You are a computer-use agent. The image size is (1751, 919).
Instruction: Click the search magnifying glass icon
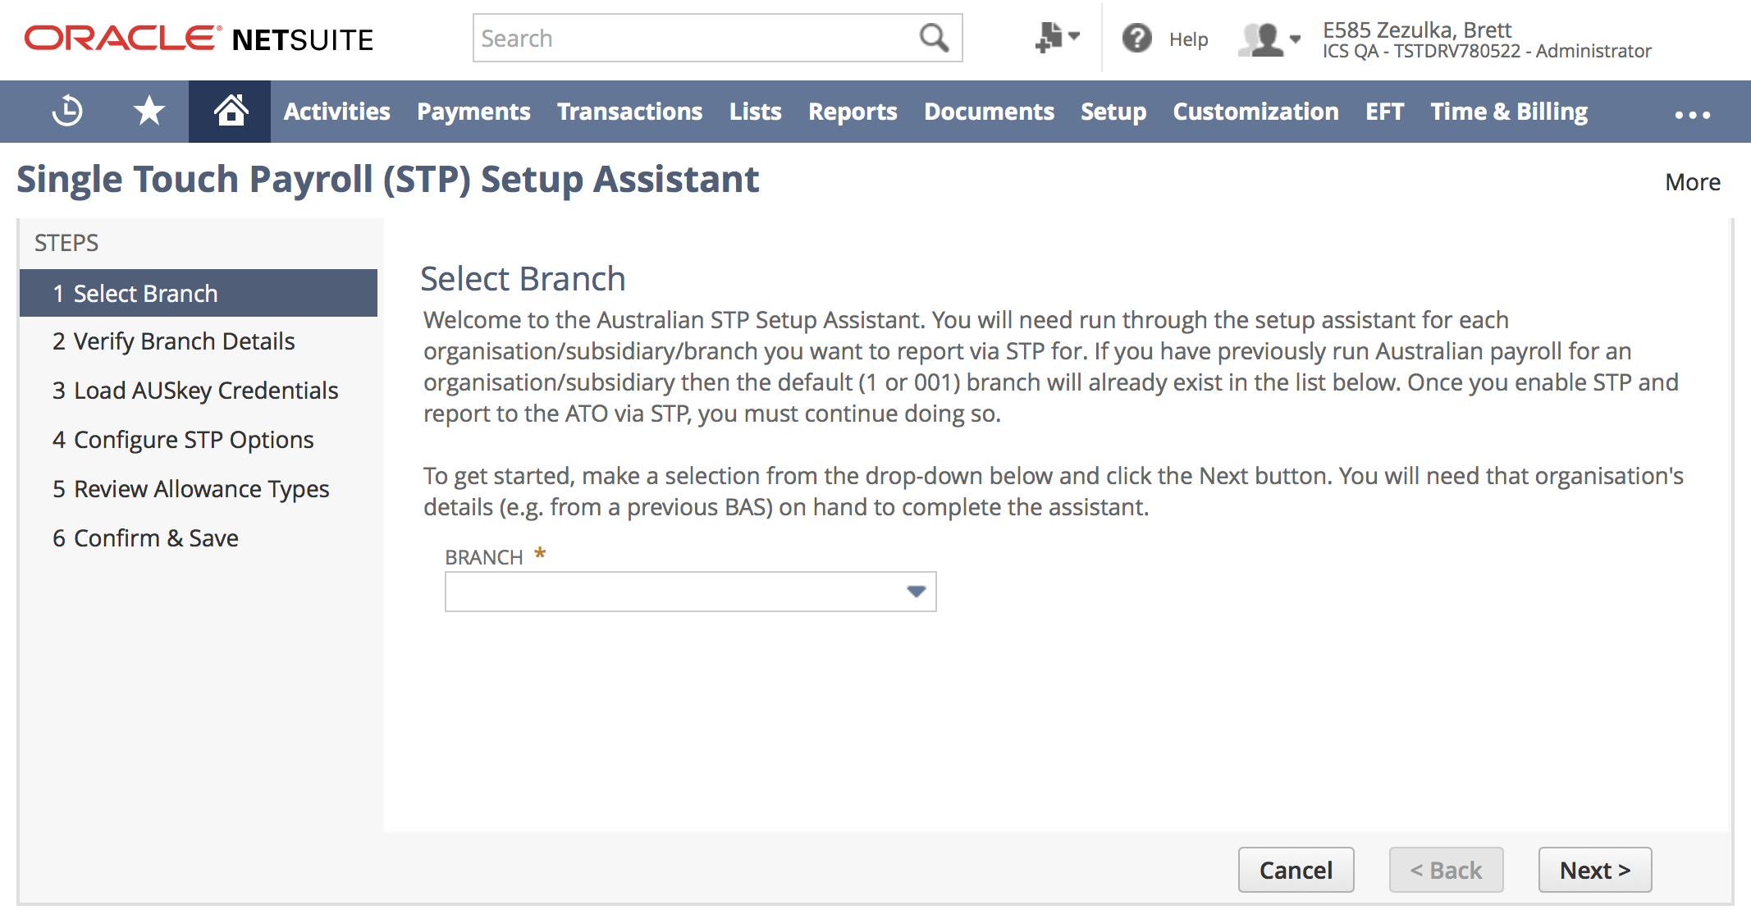934,38
